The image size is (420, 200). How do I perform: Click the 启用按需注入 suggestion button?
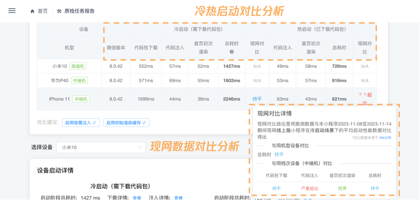(80, 123)
